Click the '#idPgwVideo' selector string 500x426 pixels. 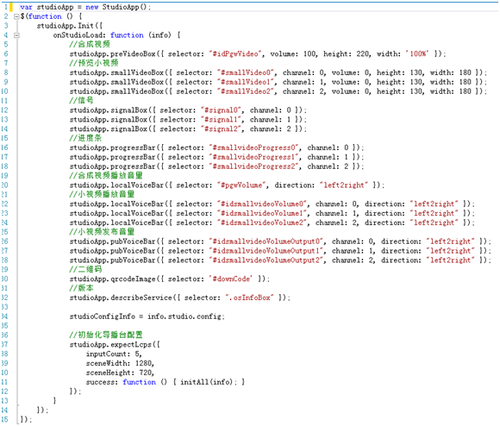235,53
